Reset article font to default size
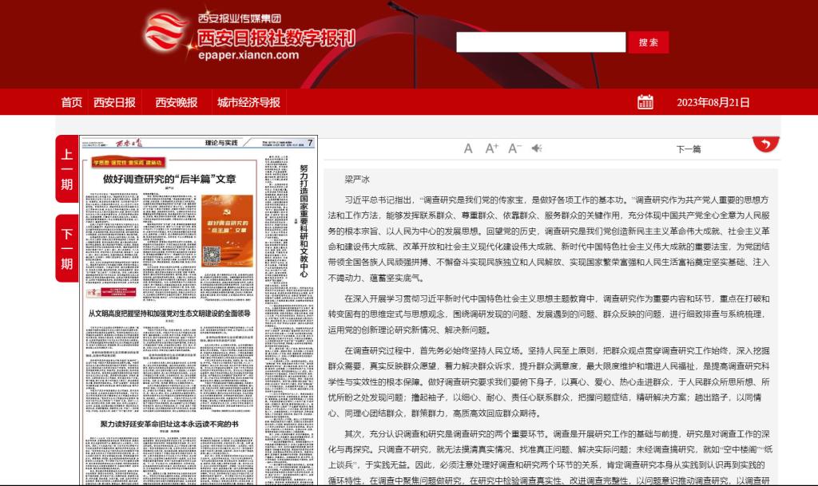Screen dimensions: 818x486 [468, 148]
